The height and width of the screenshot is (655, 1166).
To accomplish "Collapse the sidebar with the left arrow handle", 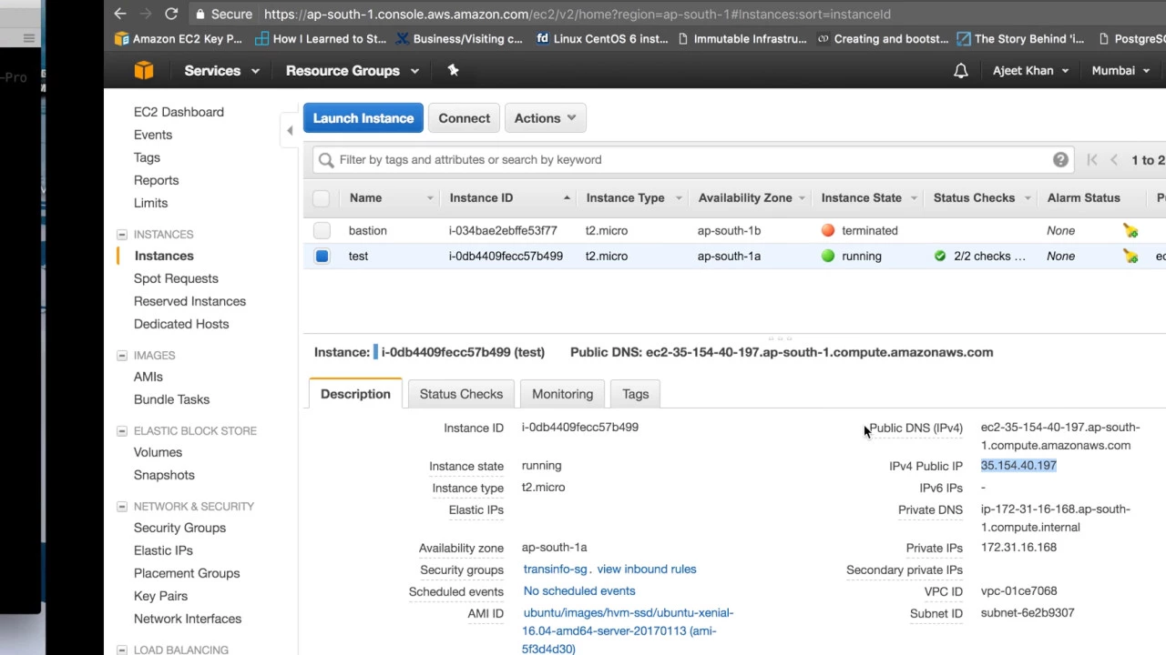I will [290, 131].
